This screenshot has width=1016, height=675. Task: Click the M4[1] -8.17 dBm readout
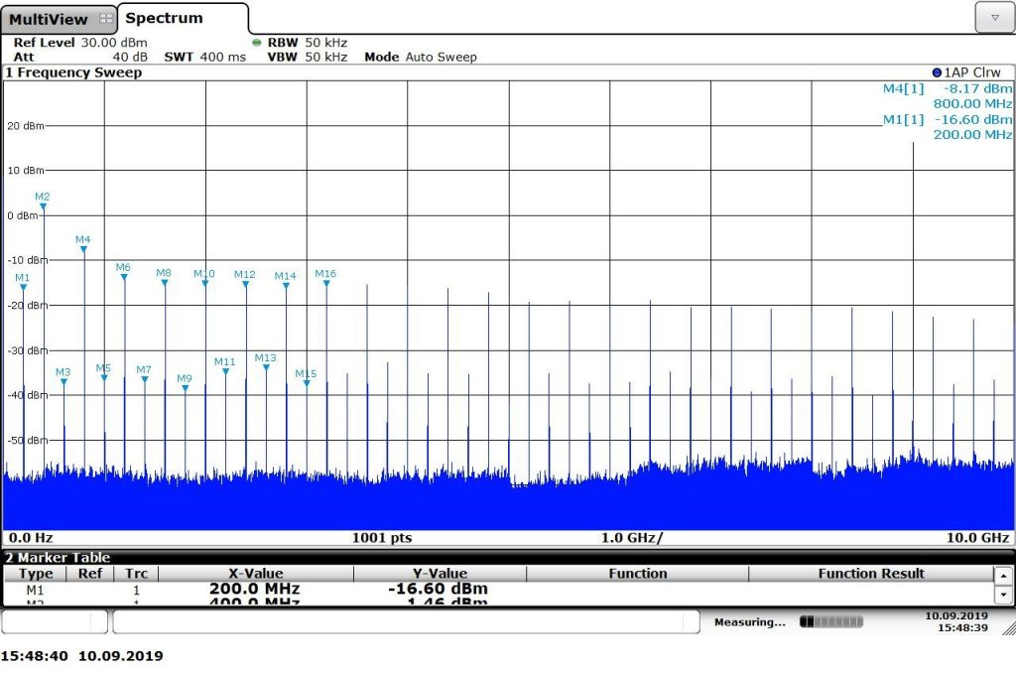pyautogui.click(x=948, y=88)
